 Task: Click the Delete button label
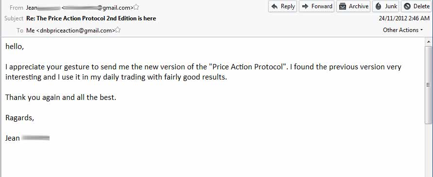pyautogui.click(x=421, y=6)
